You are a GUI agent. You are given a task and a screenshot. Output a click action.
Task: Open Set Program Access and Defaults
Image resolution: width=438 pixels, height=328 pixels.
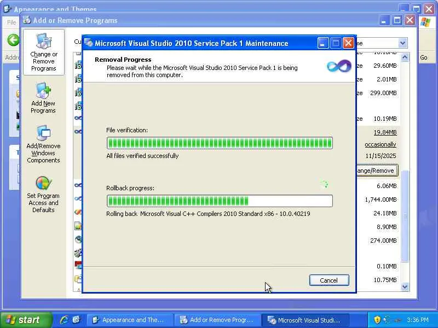coord(43,195)
